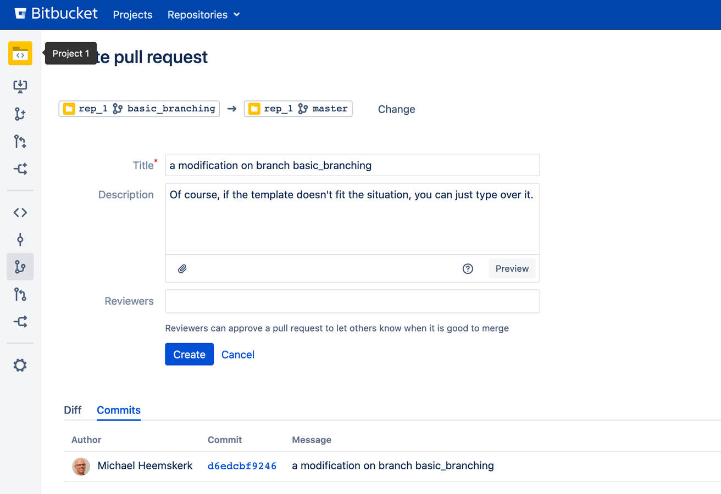Click into the Reviewers input field
The width and height of the screenshot is (721, 494).
(x=352, y=301)
